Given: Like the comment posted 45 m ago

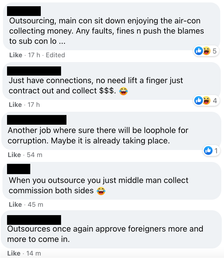Looking at the screenshot, I should click(15, 205).
